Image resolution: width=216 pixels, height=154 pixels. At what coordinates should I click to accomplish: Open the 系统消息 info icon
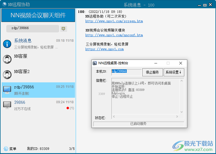[7, 44]
